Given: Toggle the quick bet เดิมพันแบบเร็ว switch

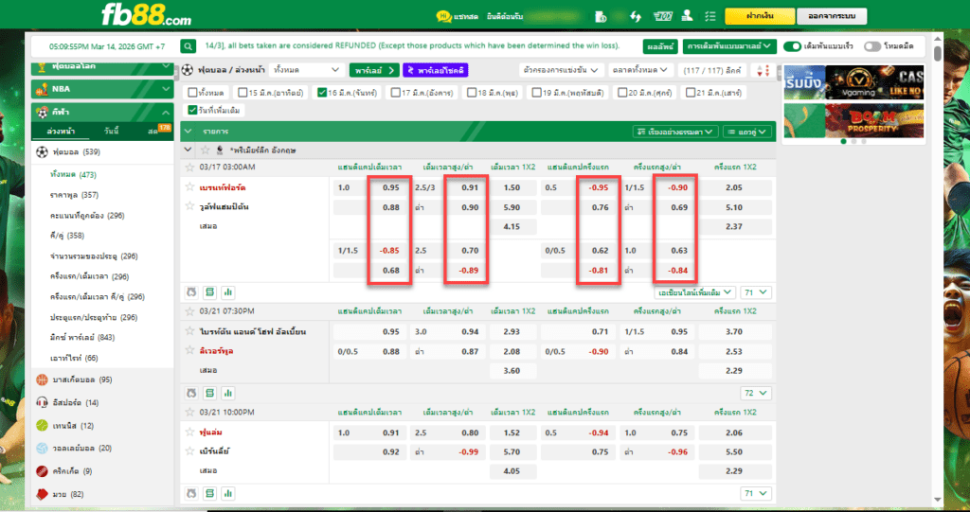Looking at the screenshot, I should tap(792, 46).
